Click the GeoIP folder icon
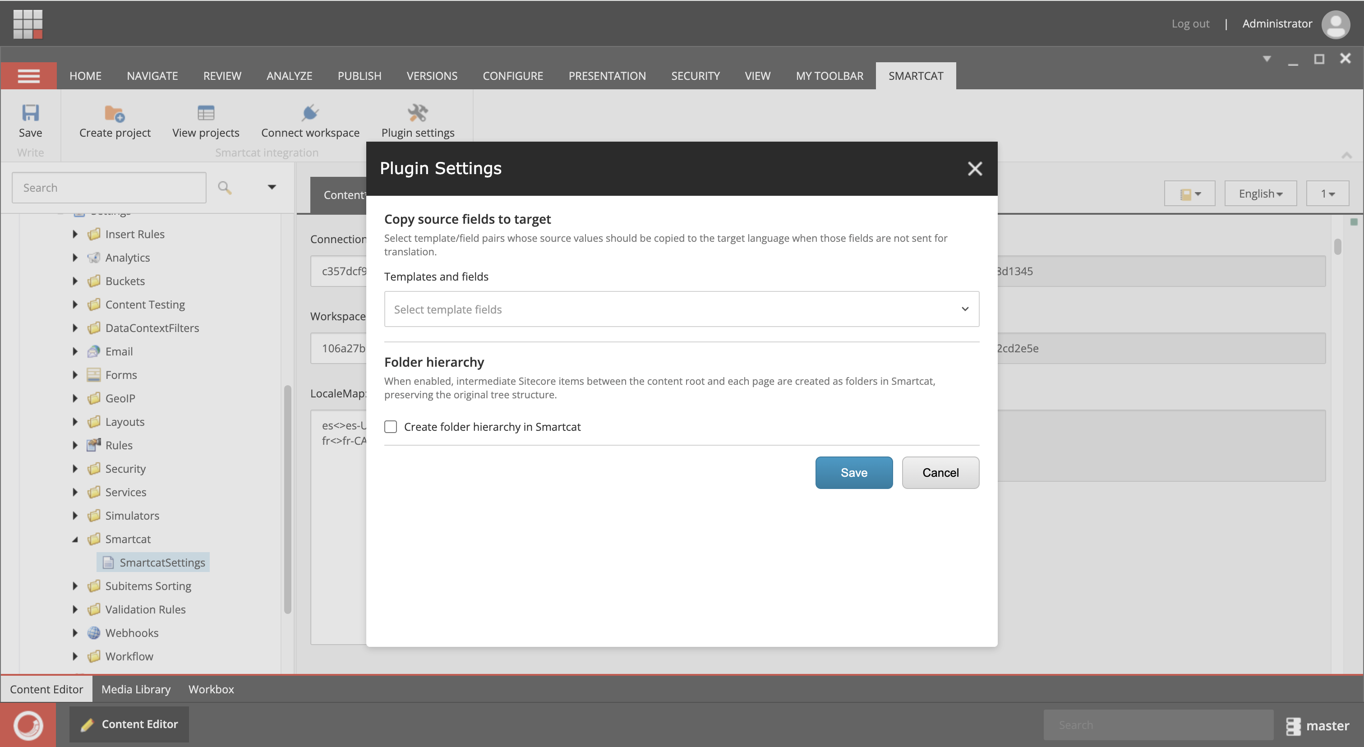 (94, 398)
